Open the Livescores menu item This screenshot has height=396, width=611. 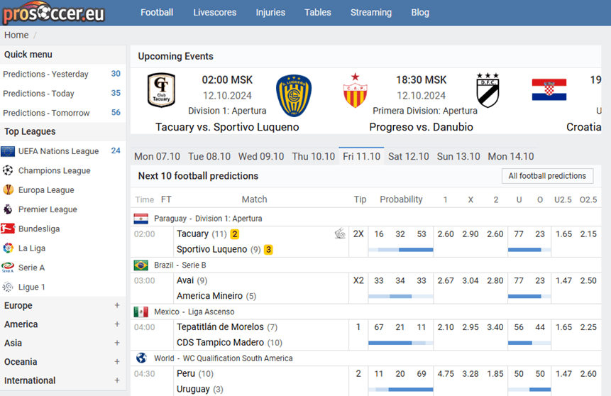coord(215,13)
